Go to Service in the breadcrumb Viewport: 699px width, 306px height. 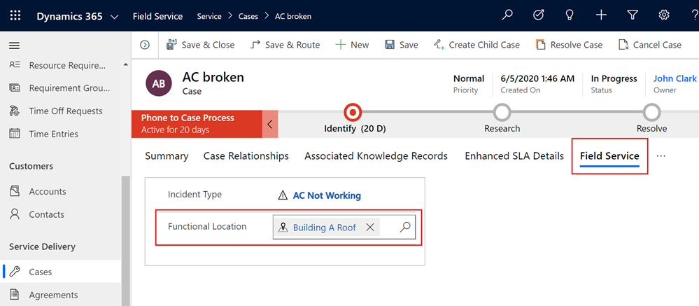click(x=209, y=17)
